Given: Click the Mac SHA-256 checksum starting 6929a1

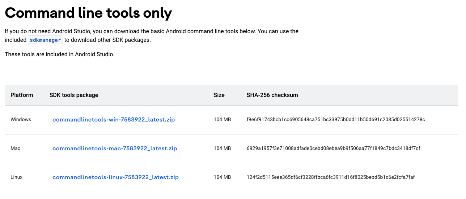Looking at the screenshot, I should (334, 149).
